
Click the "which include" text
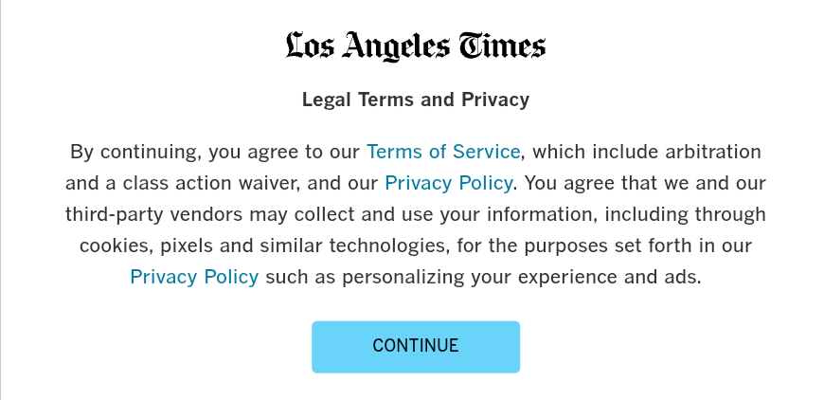pos(590,152)
